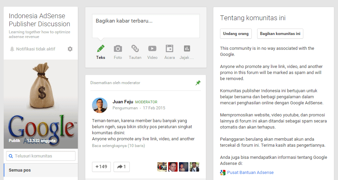
Task: Click the +149 plus-one button
Action: tap(101, 167)
